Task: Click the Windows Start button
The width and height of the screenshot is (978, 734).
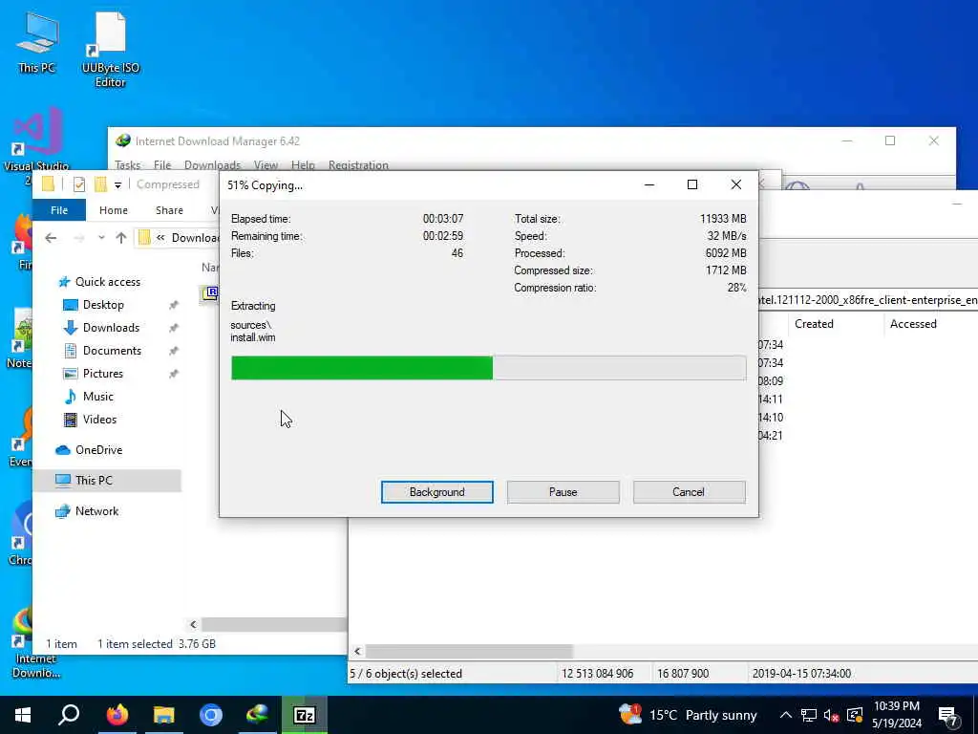Action: 23,715
